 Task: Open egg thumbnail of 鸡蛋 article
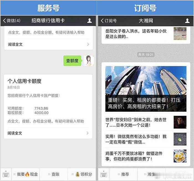[180, 156]
